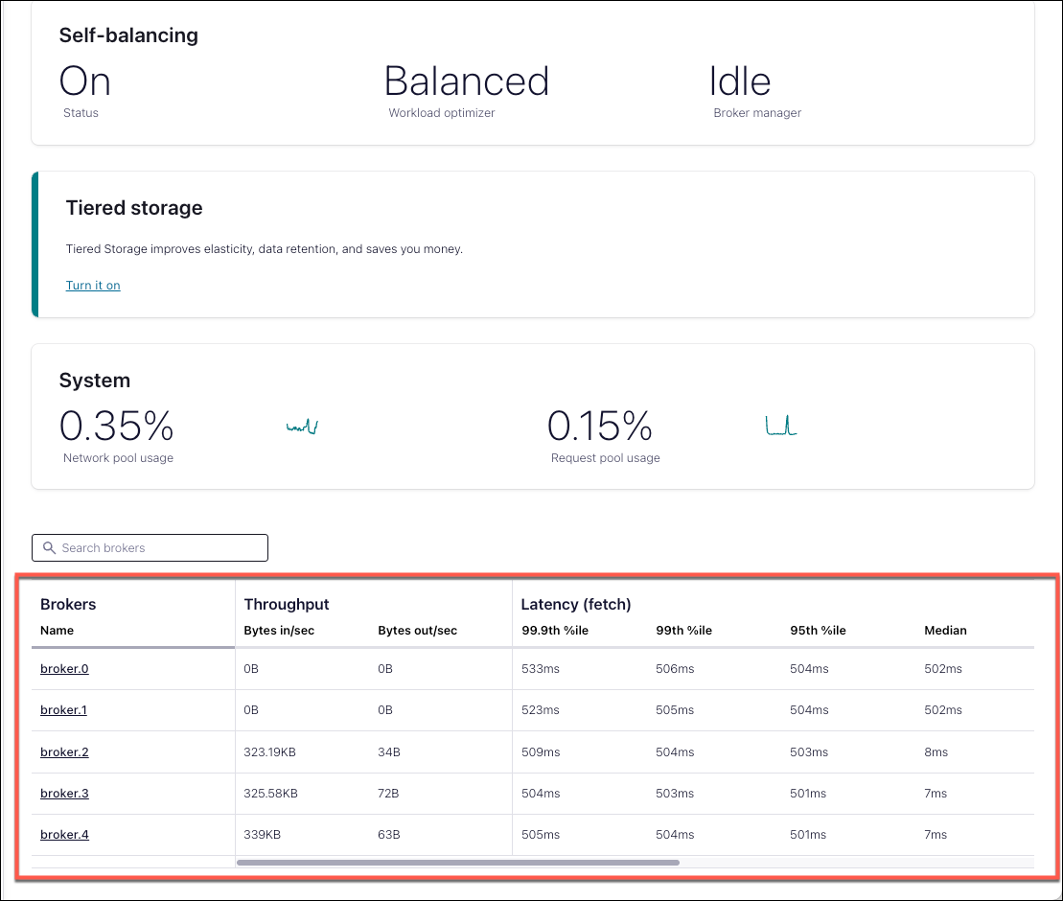Sort by 99.9th %ile column header
Screen dimensions: 1063x901
pos(552,631)
